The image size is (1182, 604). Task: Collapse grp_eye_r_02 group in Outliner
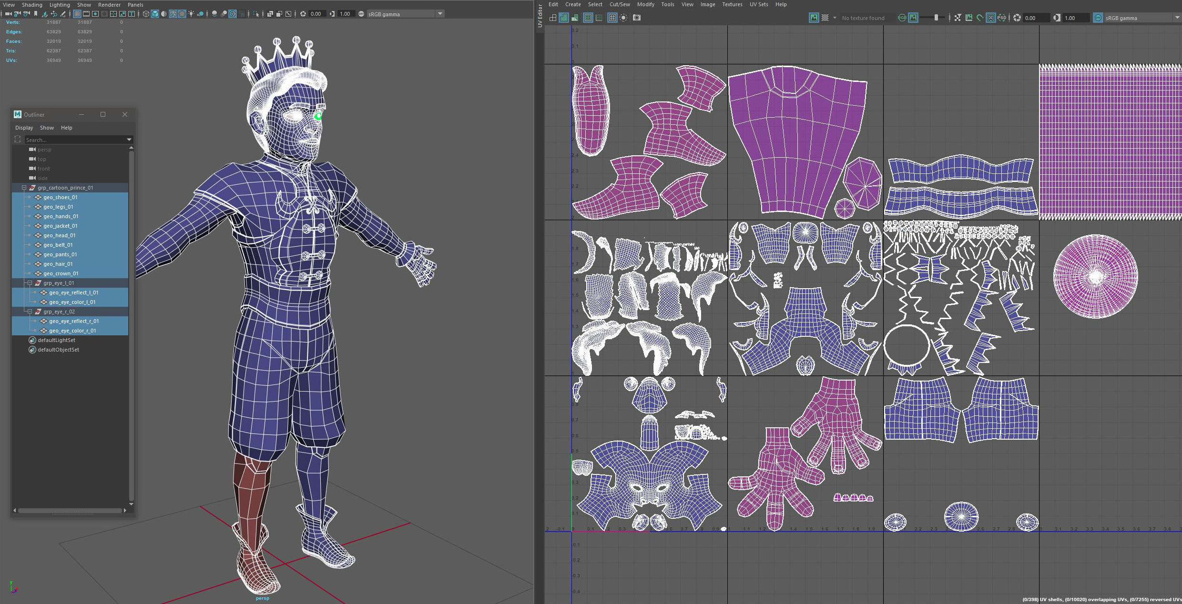(30, 312)
